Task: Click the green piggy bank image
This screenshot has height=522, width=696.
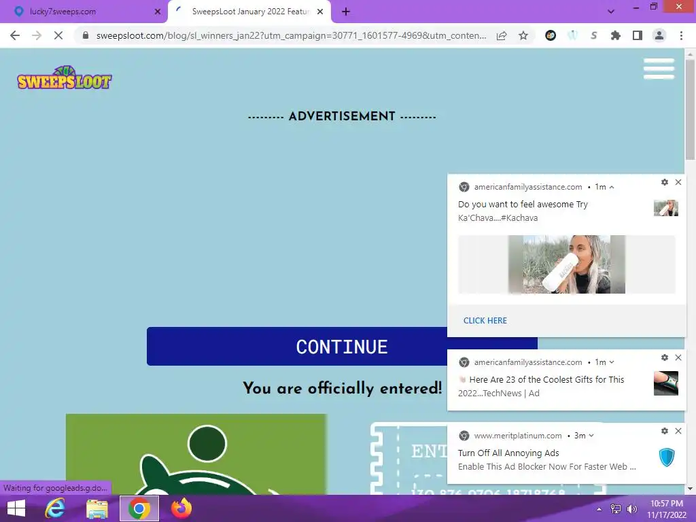Action: point(196,454)
